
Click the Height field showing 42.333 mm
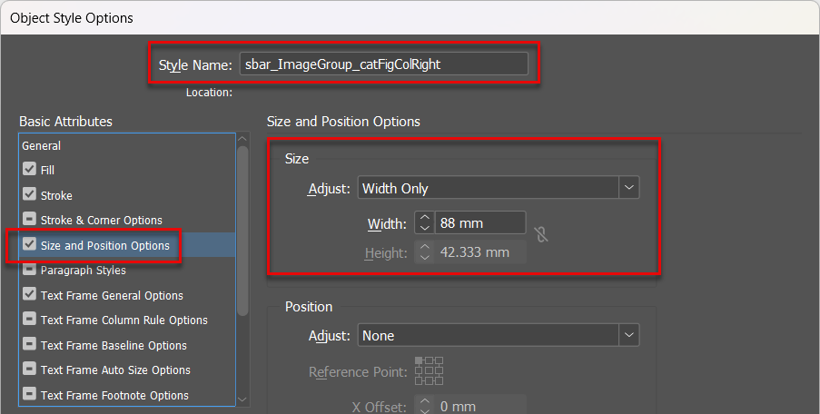coord(480,252)
